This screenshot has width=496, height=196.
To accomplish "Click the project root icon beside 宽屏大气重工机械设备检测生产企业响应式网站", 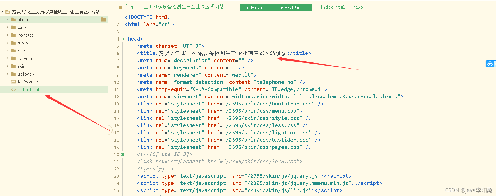I will (x=8, y=12).
